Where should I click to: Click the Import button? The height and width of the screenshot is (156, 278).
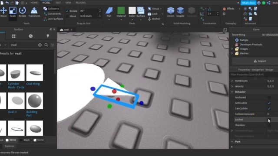[260, 61]
